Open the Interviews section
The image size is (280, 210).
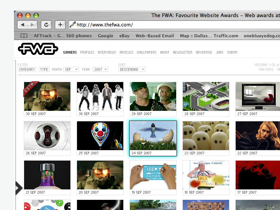coord(107,52)
